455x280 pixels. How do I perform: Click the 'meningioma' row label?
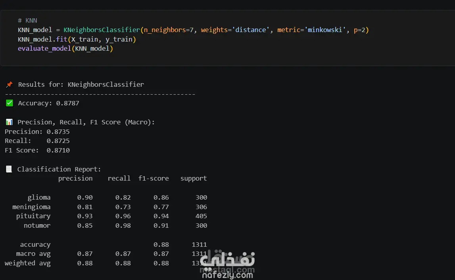pos(31,207)
